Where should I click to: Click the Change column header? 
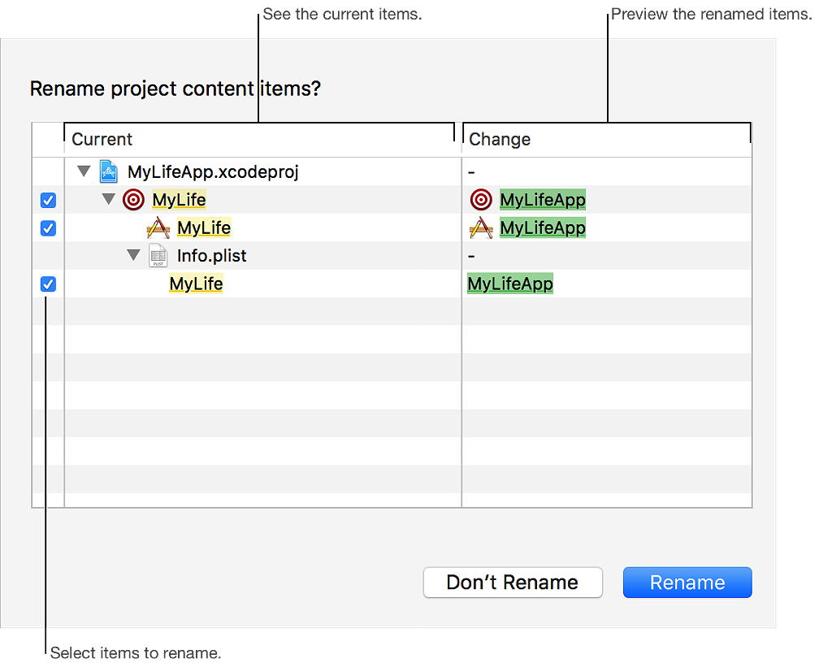coord(607,139)
